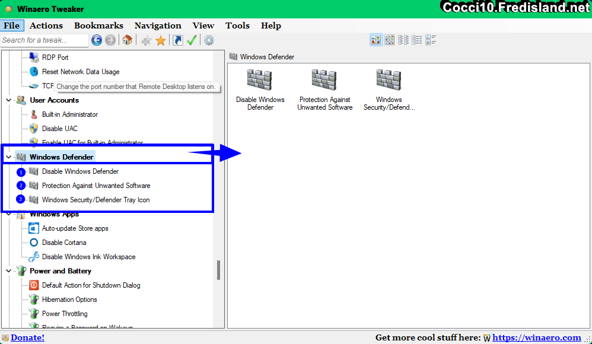Open bookmarks with the gold star icon
Image resolution: width=592 pixels, height=344 pixels.
[x=161, y=40]
